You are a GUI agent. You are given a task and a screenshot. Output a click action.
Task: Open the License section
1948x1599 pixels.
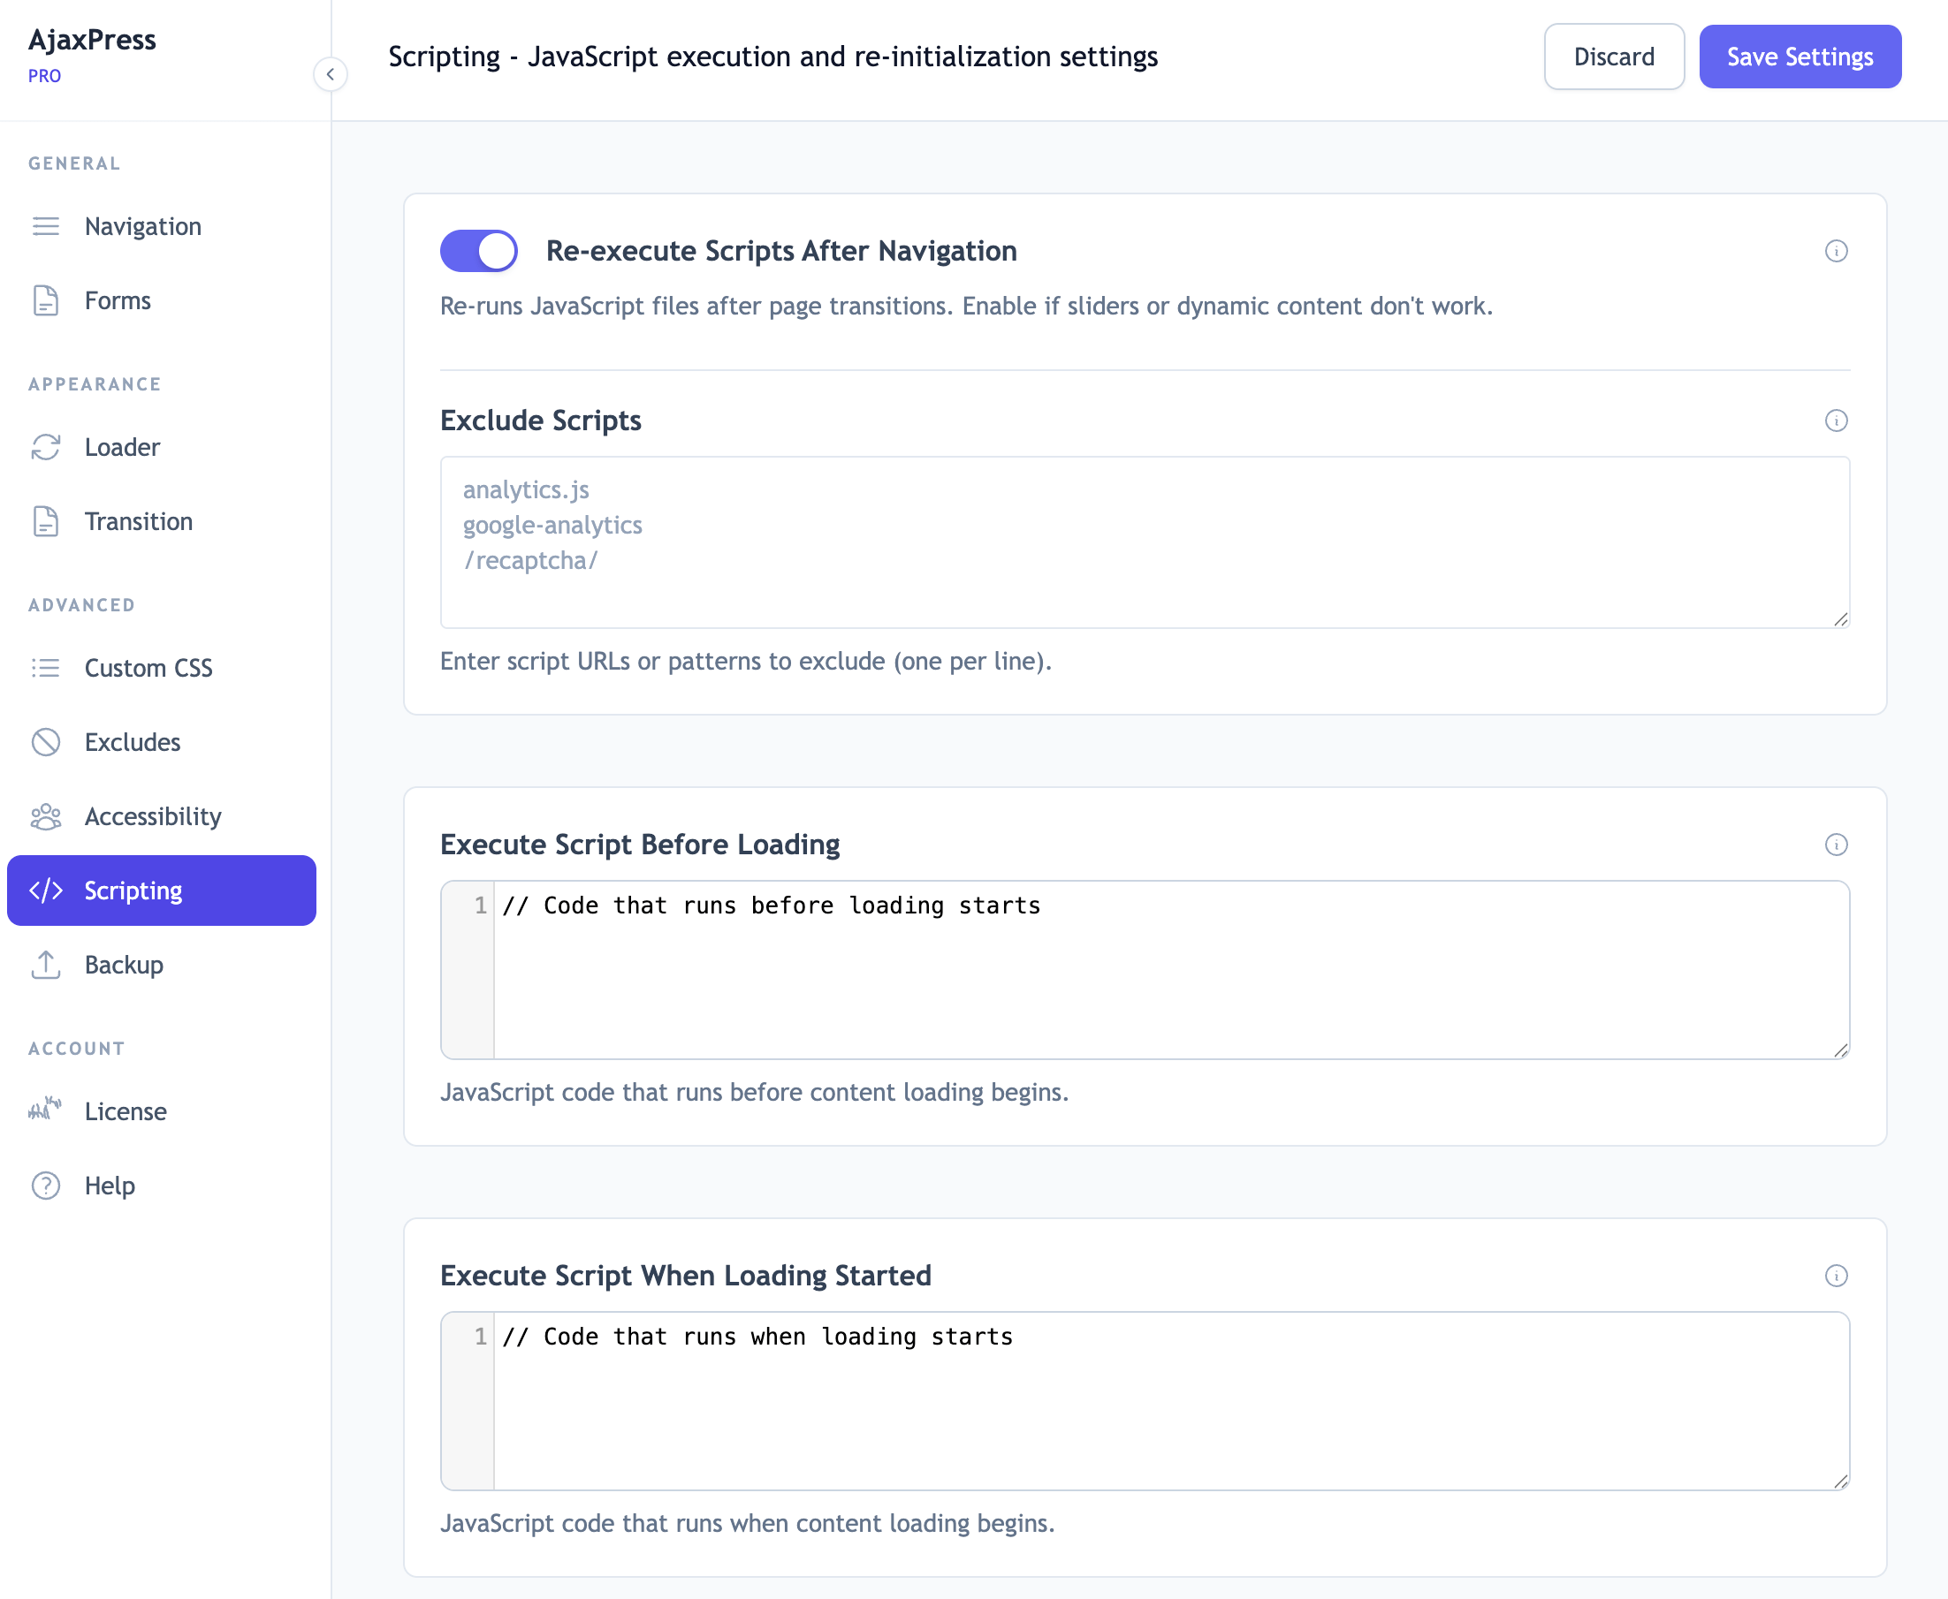pyautogui.click(x=126, y=1110)
